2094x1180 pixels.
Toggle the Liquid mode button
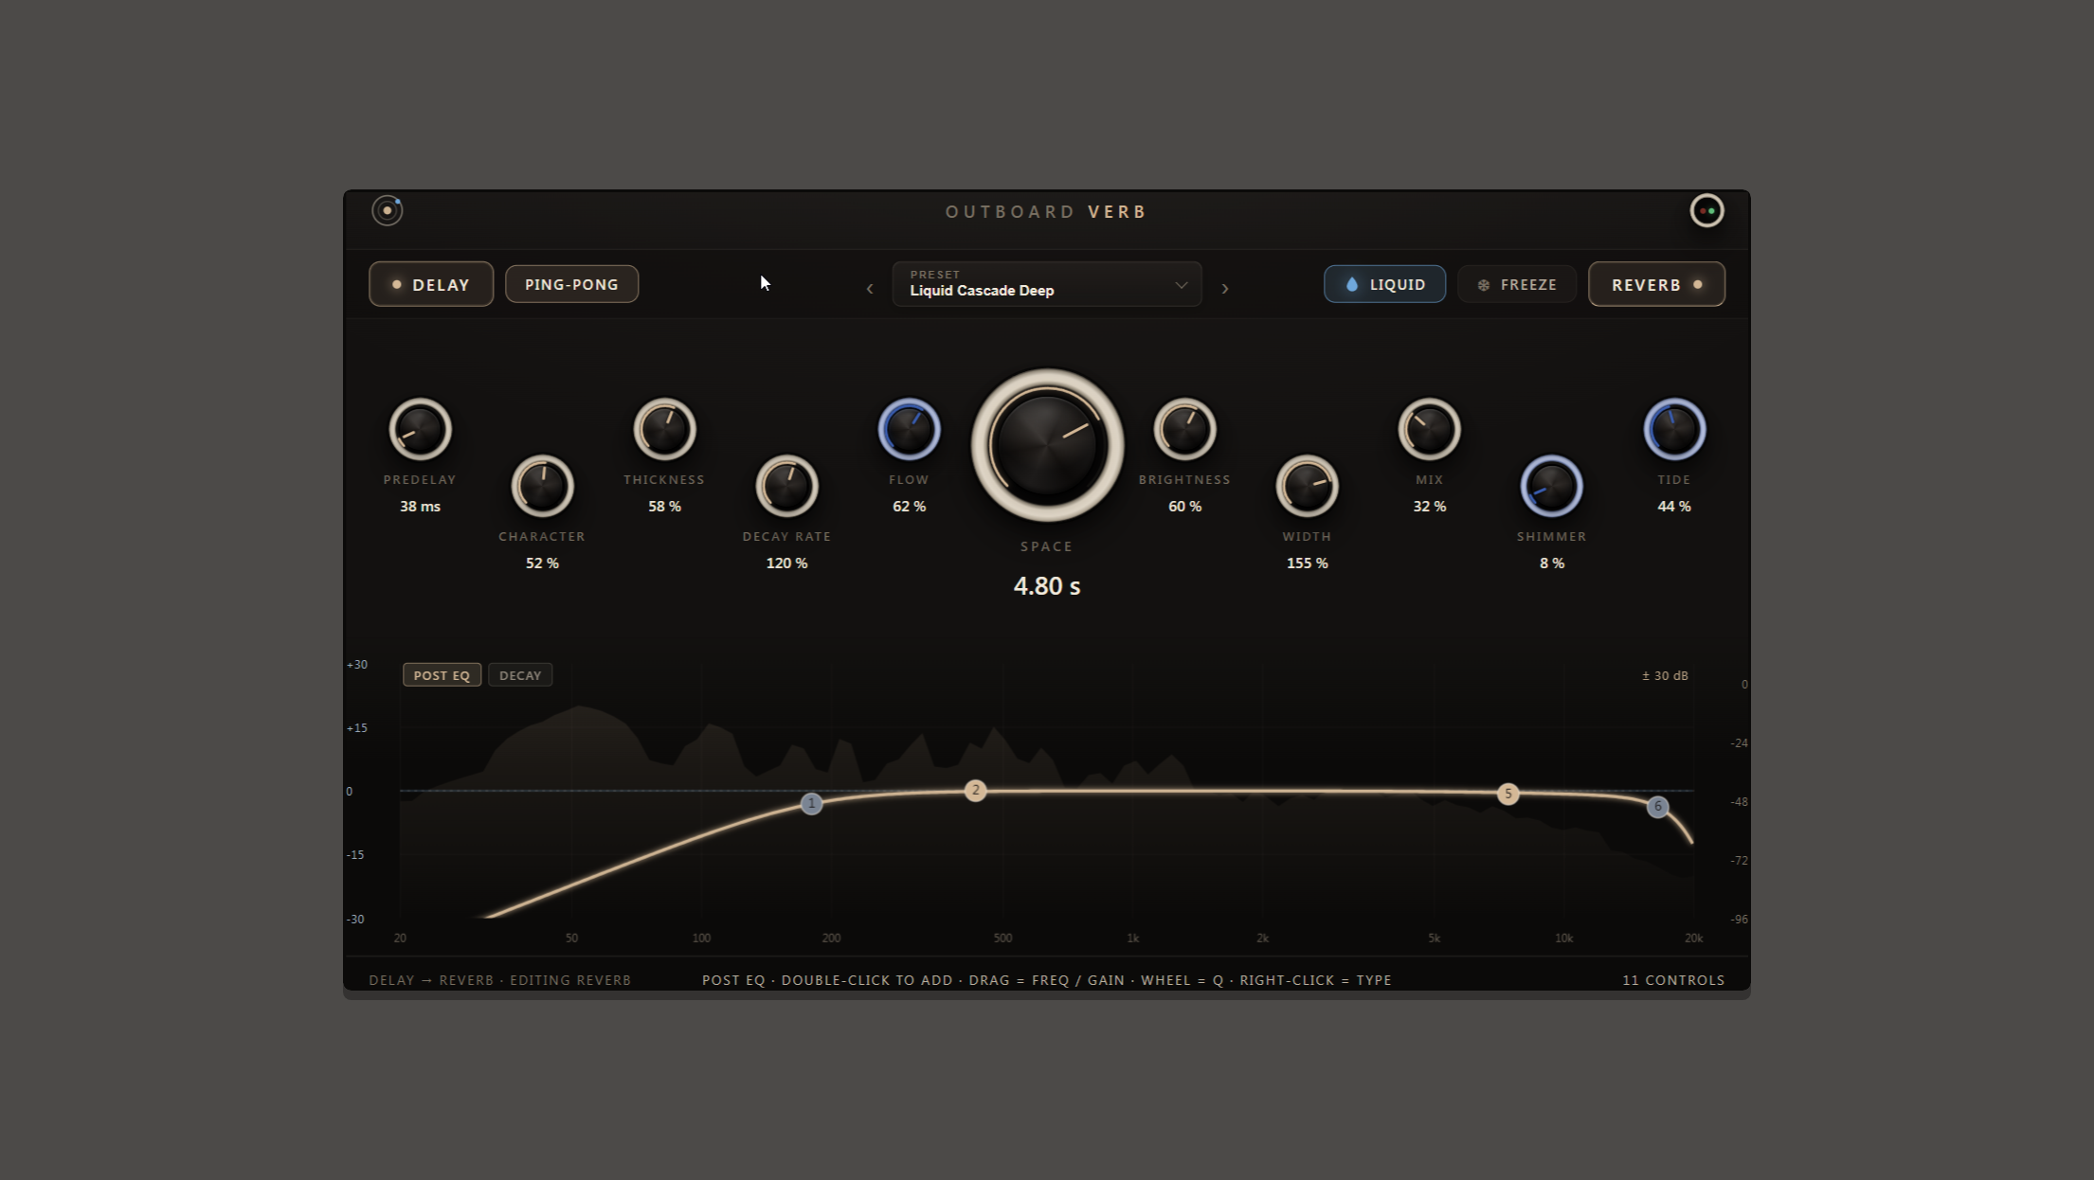click(x=1384, y=284)
